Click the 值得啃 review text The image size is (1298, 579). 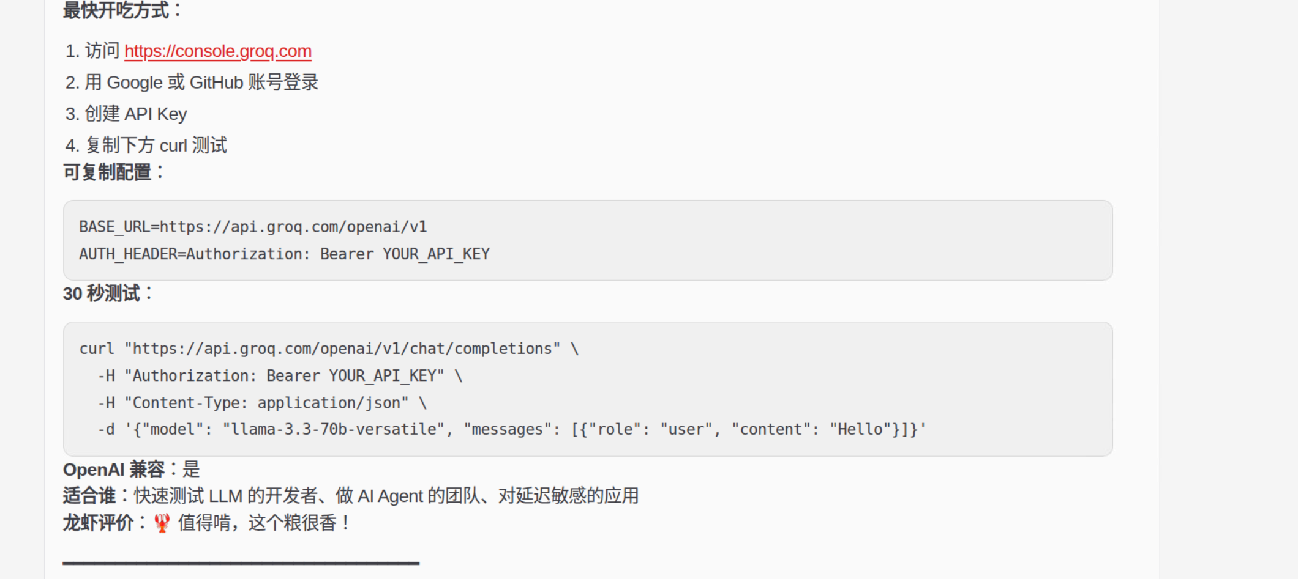[263, 523]
